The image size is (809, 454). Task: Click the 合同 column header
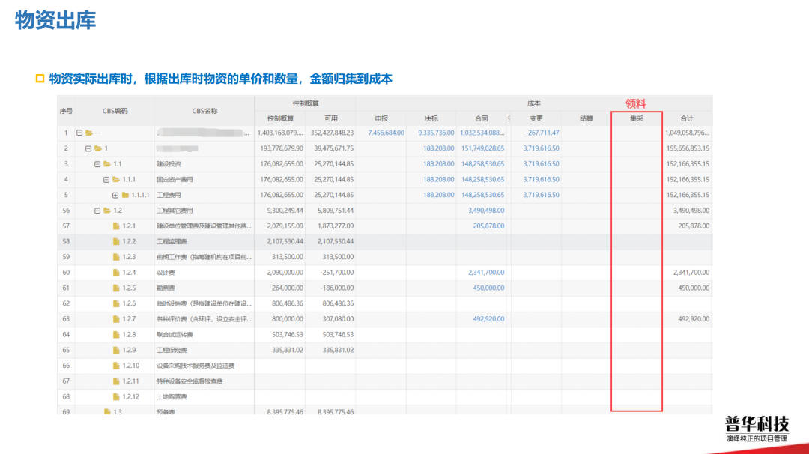pyautogui.click(x=482, y=118)
